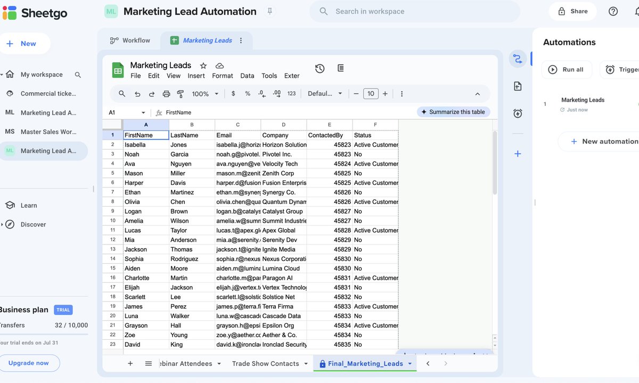Format as percent
The width and height of the screenshot is (639, 383).
pyautogui.click(x=248, y=94)
